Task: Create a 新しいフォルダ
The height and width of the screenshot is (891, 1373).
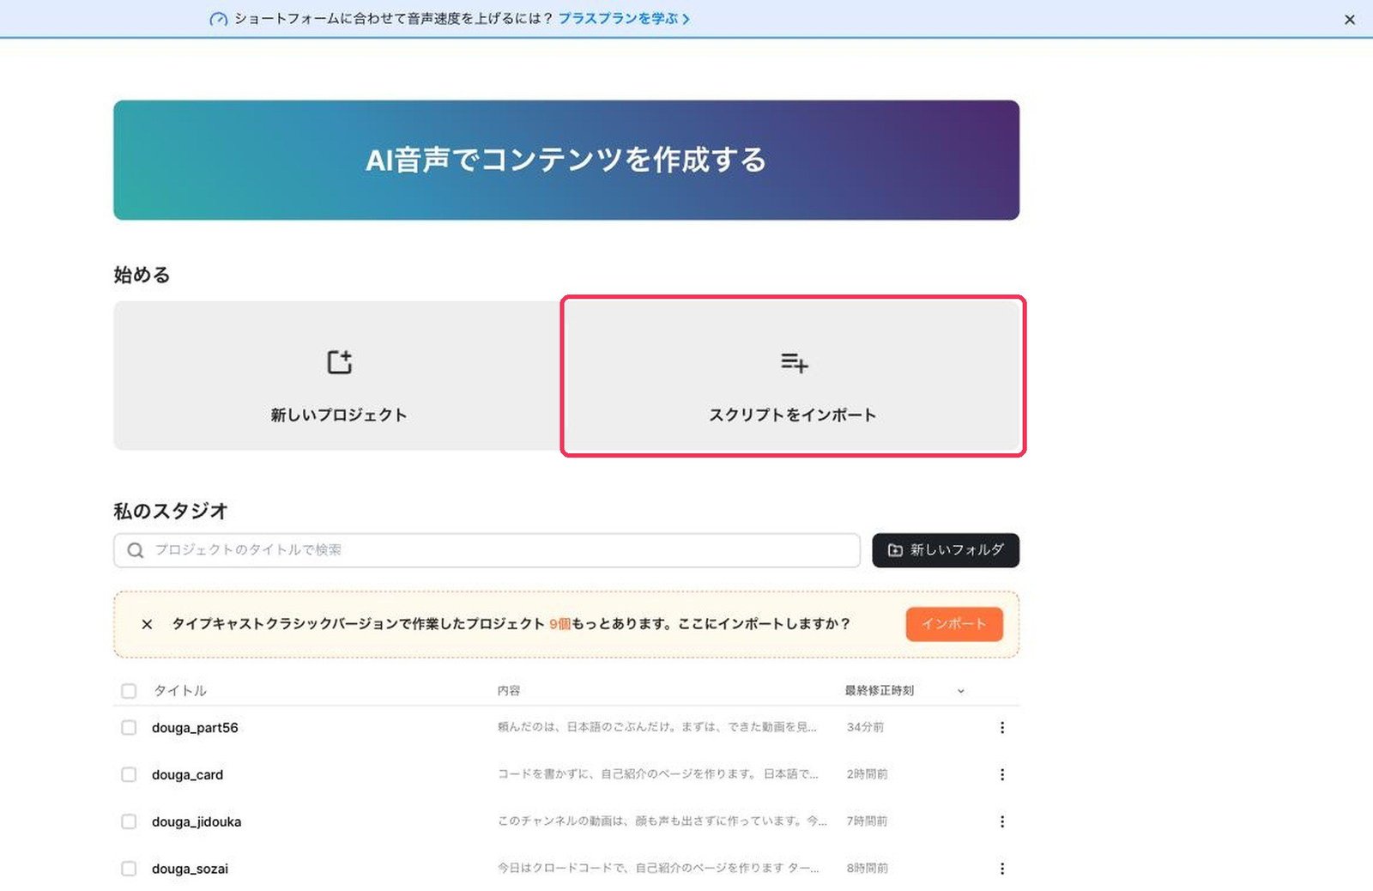Action: click(x=946, y=550)
